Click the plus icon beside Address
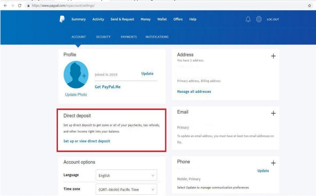316x196 pixels. point(273,57)
